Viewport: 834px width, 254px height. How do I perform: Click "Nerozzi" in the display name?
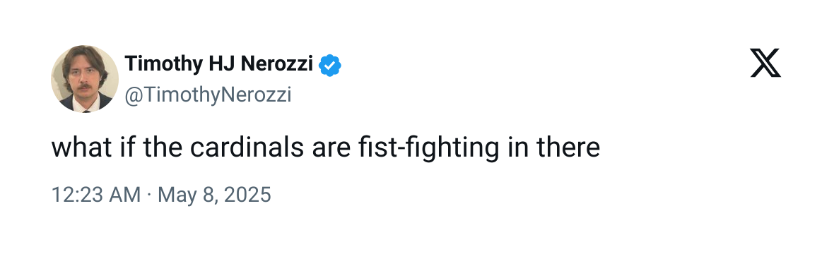(276, 64)
